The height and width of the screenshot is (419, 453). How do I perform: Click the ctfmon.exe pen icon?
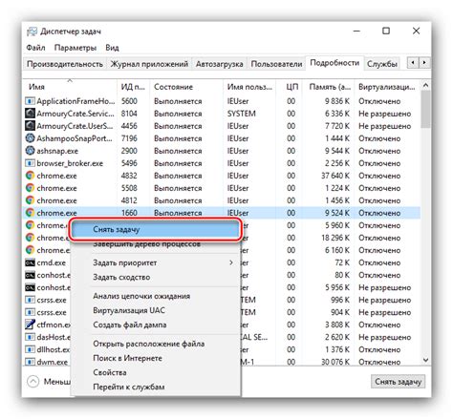pos(30,325)
